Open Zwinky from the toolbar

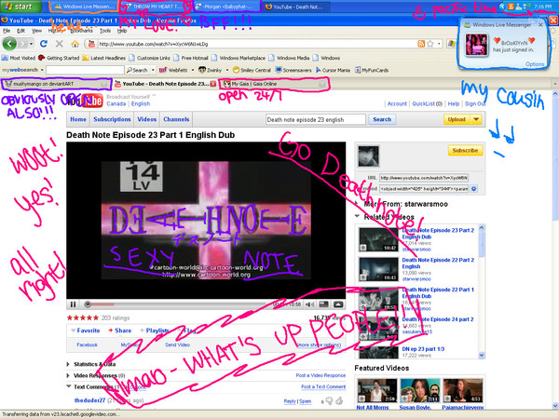[211, 70]
